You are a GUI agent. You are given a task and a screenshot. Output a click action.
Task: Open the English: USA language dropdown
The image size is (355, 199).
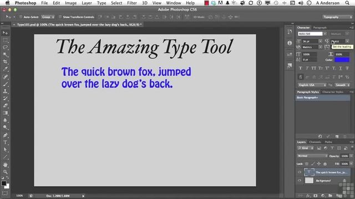pyautogui.click(x=312, y=85)
